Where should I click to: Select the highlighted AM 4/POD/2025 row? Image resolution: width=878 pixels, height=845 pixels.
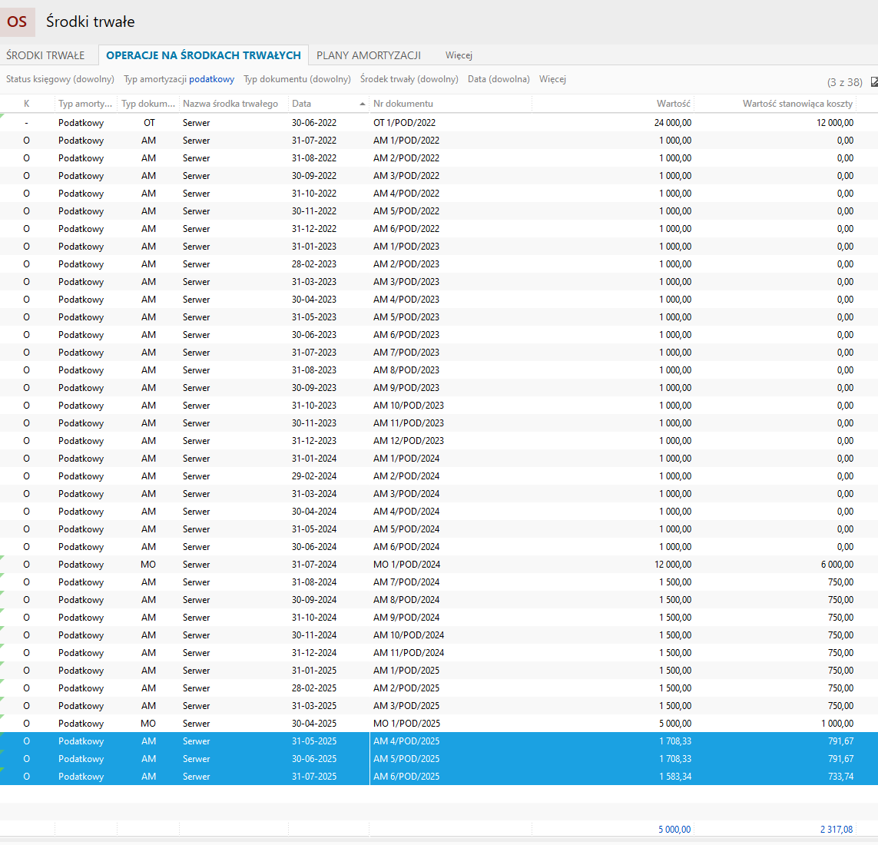point(439,741)
